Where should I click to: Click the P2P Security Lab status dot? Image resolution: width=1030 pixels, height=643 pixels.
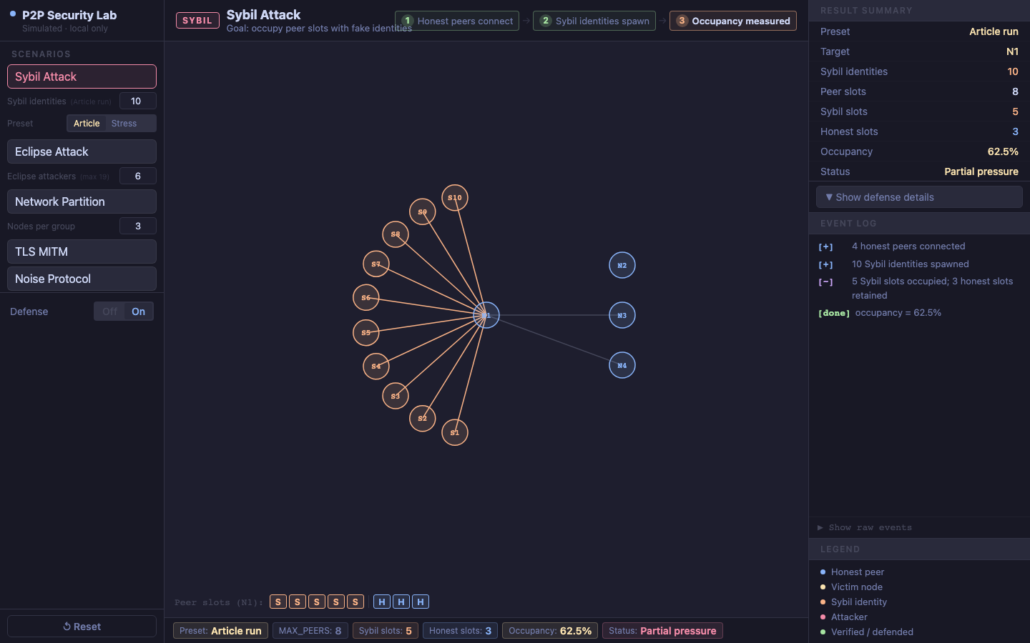13,14
